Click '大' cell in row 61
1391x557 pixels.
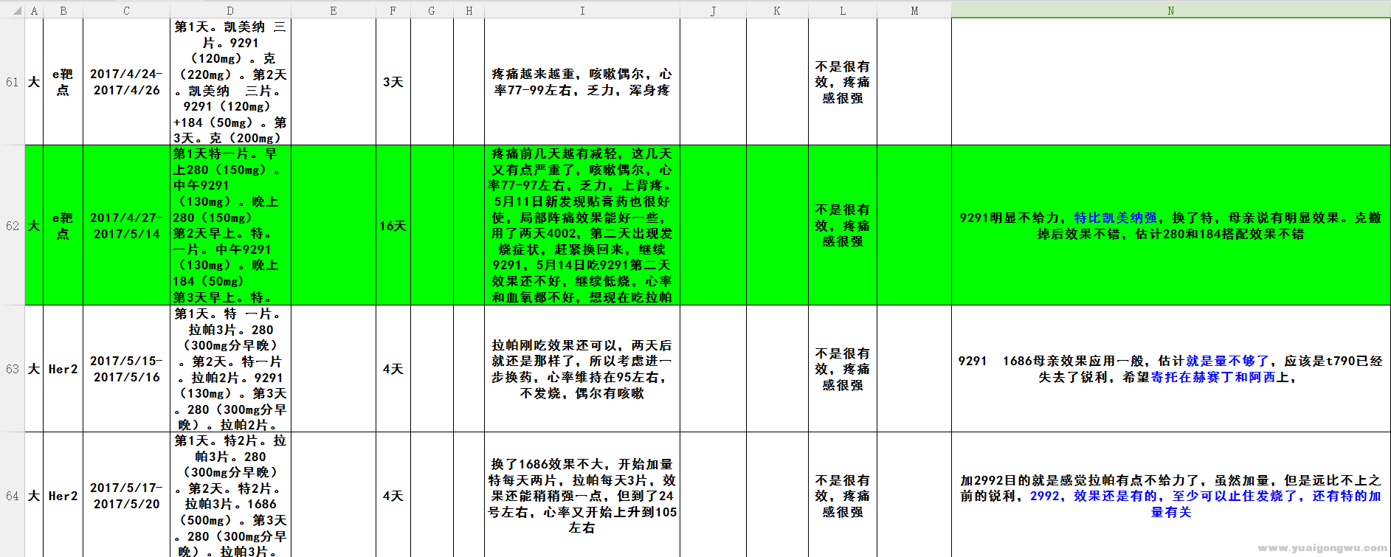point(34,82)
